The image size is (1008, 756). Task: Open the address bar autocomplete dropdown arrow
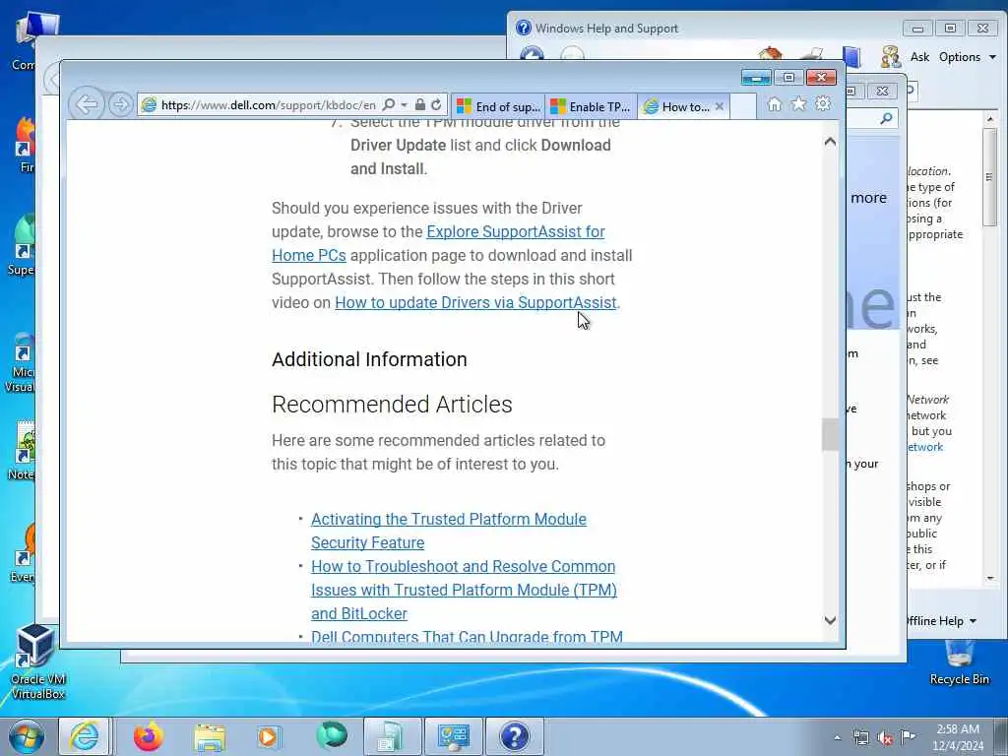[x=404, y=104]
